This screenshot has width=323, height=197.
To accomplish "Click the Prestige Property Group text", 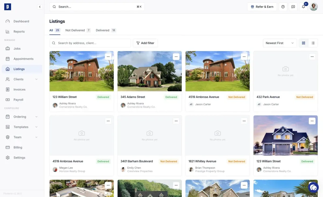I will pyautogui.click(x=210, y=171).
